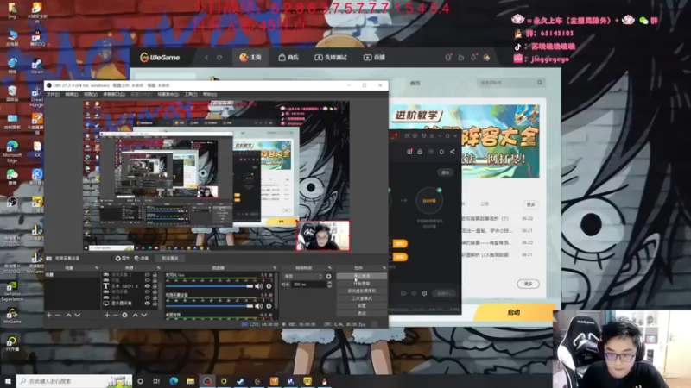Click the yellow 启动 button in WeGame
691x388 pixels.
tap(513, 312)
